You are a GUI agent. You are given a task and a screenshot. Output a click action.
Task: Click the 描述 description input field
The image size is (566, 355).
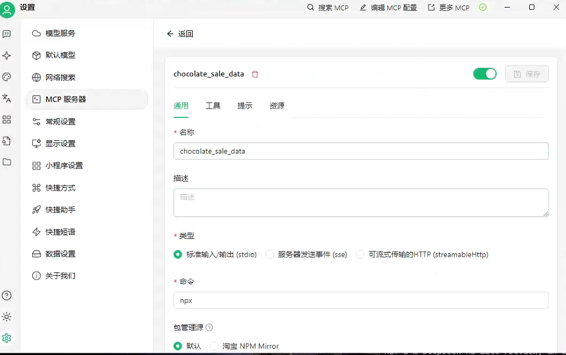(361, 202)
